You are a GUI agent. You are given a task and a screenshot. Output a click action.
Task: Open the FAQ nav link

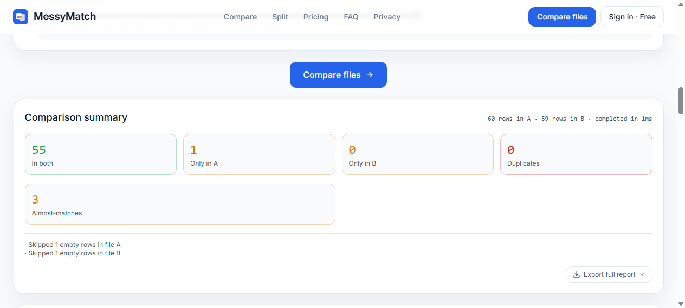coord(351,17)
